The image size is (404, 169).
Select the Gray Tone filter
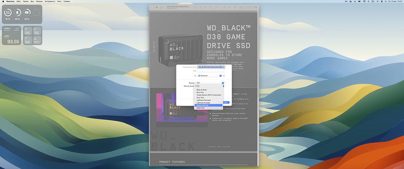coord(208,98)
